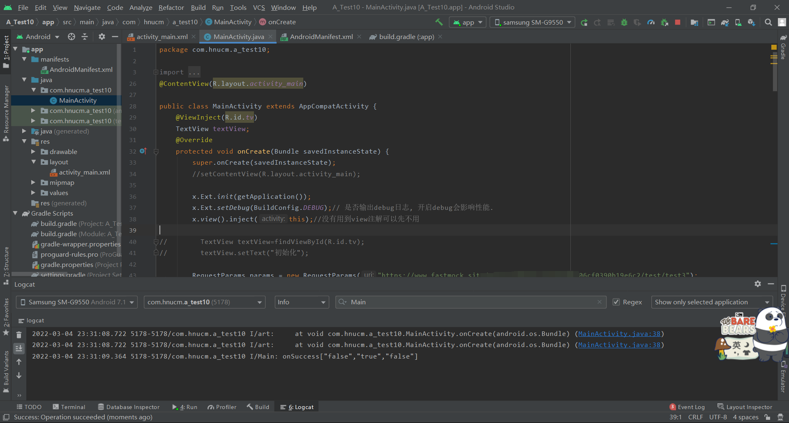Click first MainActivity.java:38 link in logcat
The height and width of the screenshot is (423, 789).
[619, 333]
